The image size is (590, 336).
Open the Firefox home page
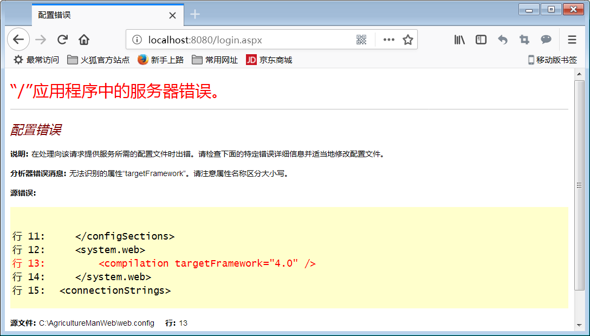coord(84,40)
